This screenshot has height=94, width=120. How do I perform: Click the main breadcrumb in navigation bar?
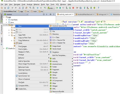click(x=34, y=11)
